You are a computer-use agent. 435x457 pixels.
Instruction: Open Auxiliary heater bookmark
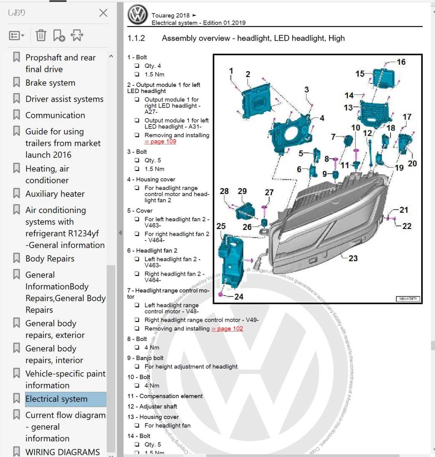55,194
